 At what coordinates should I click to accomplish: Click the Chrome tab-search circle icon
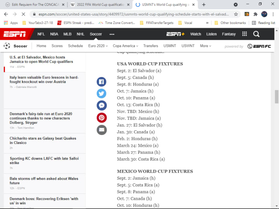[x=236, y=5]
